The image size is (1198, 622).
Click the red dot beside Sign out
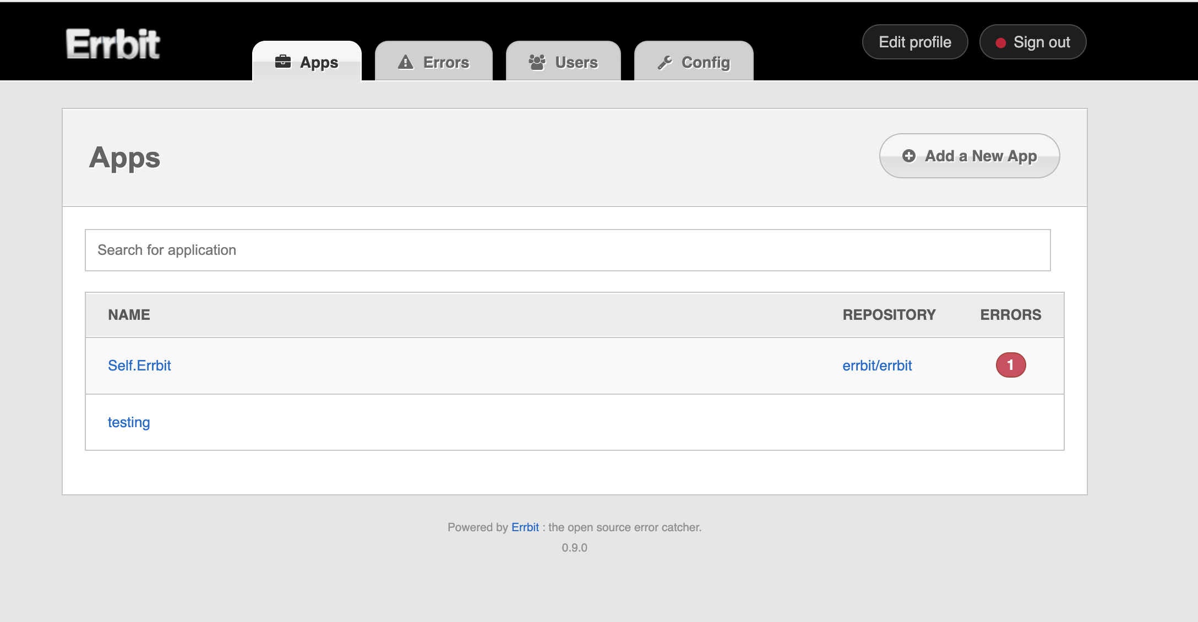pyautogui.click(x=1001, y=43)
